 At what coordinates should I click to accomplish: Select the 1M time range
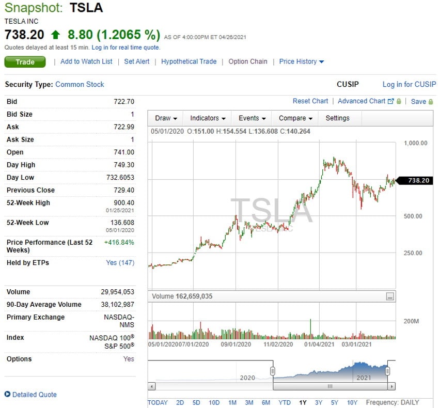[232, 402]
